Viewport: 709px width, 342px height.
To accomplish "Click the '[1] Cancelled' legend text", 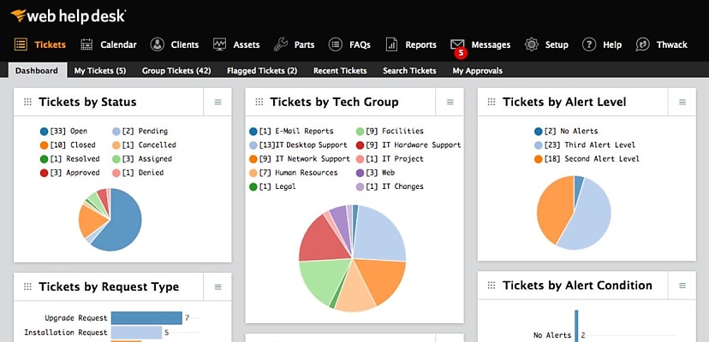I will (x=151, y=145).
